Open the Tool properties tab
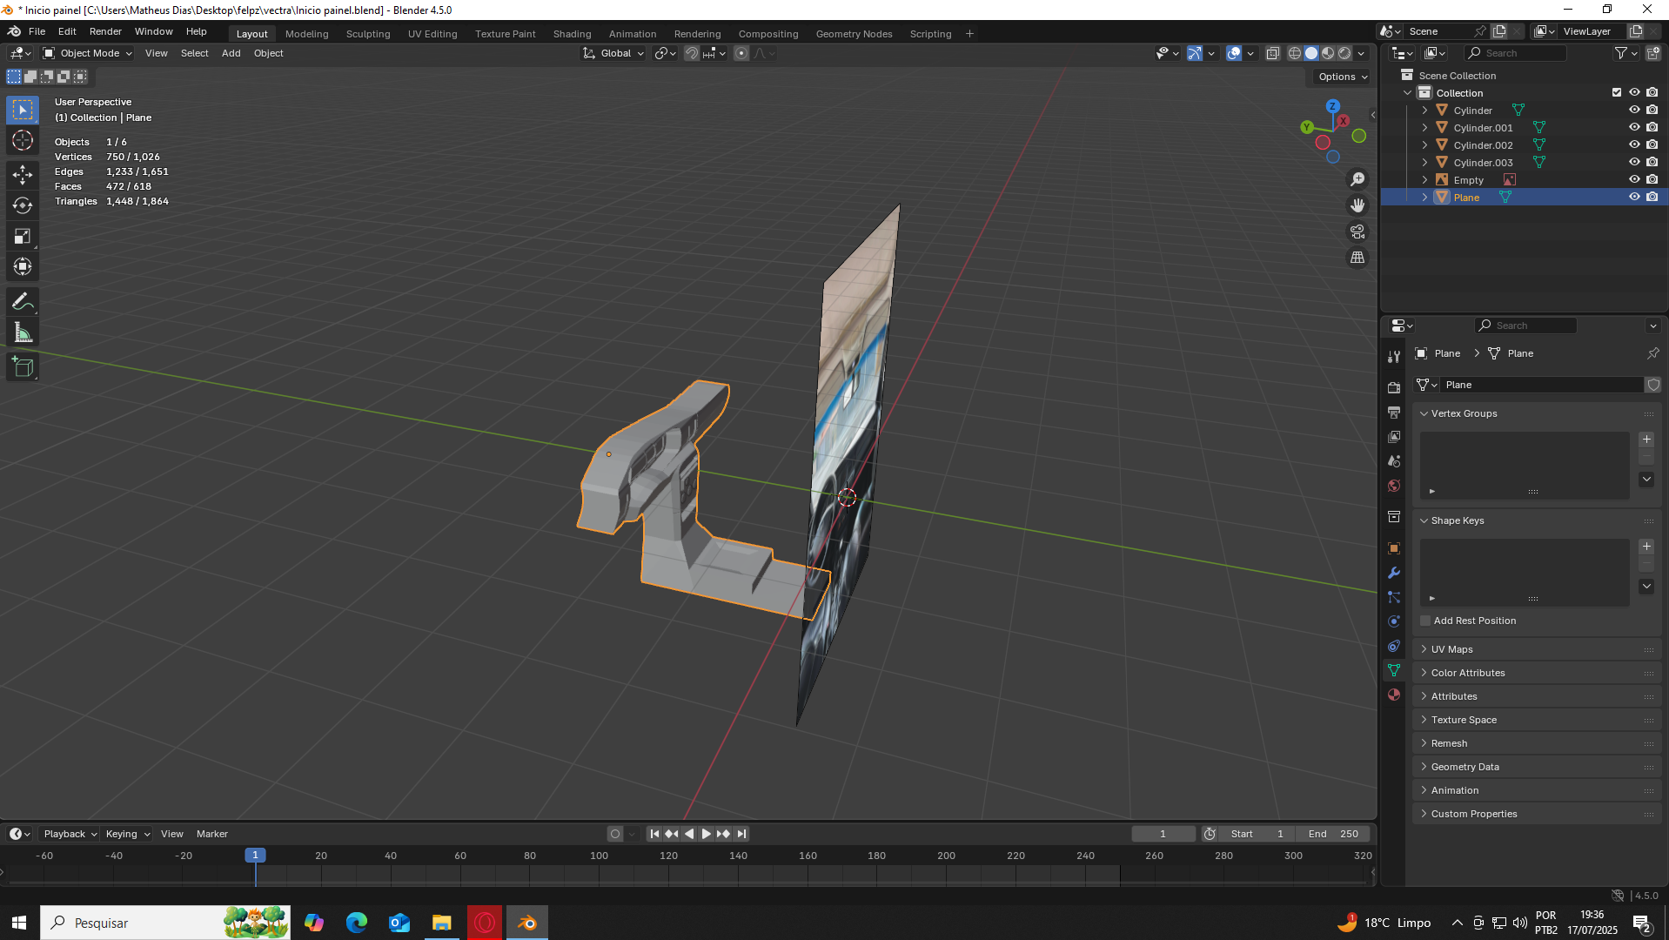1669x940 pixels. [x=1394, y=356]
